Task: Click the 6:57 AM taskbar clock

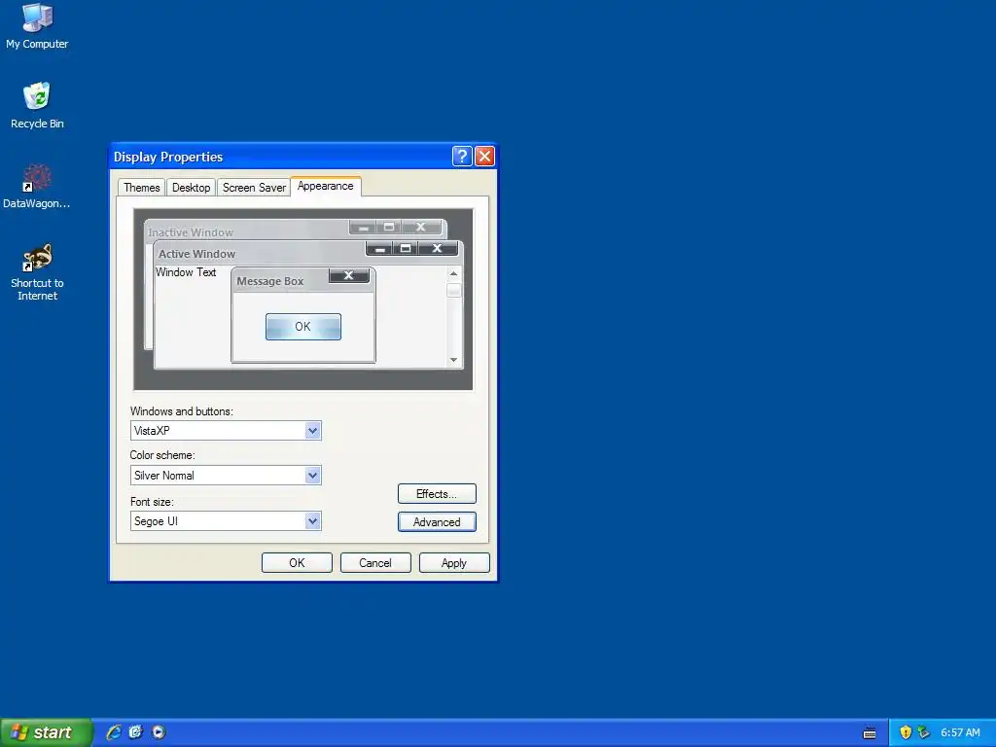Action: 960,733
